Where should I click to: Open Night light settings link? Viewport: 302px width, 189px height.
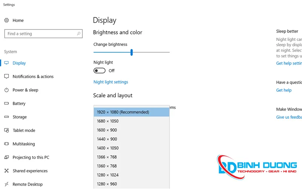point(111,82)
